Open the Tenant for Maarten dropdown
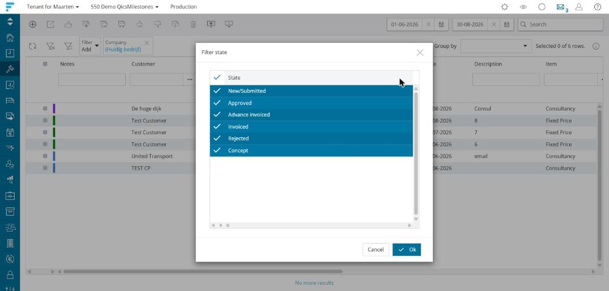The image size is (609, 291). (53, 7)
